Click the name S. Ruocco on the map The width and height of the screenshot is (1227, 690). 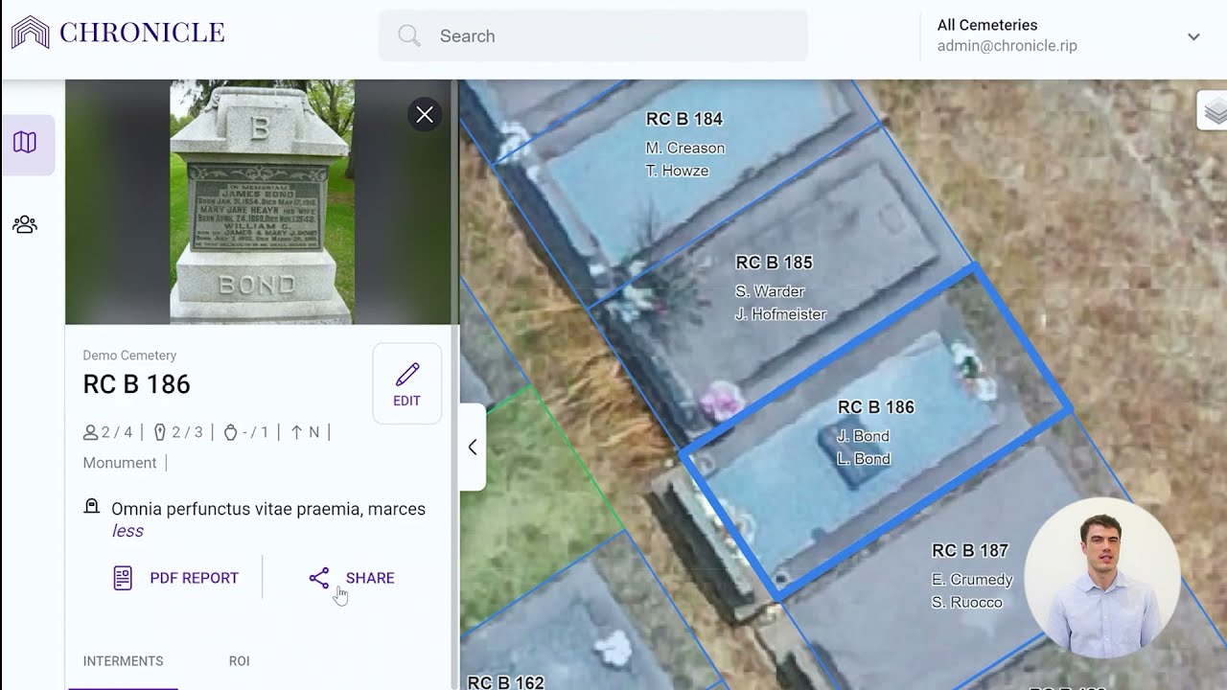[966, 603]
